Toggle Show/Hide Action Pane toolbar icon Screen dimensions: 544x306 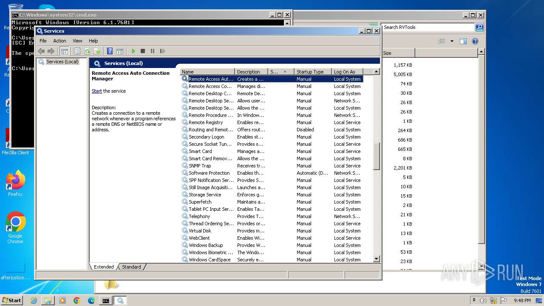120,51
